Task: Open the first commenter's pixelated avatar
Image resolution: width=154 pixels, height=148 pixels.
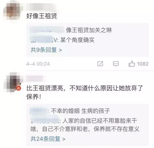Action: [12, 11]
